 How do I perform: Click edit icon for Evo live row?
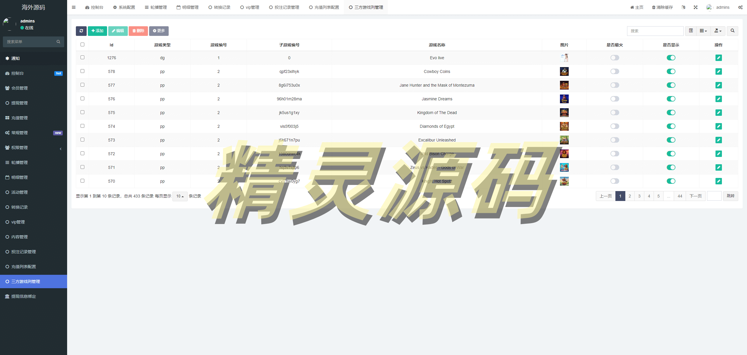(x=718, y=58)
